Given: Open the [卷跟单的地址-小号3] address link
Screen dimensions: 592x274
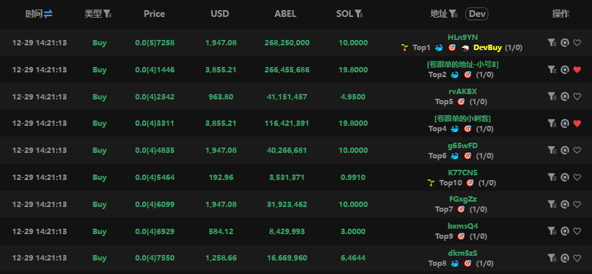Looking at the screenshot, I should (463, 64).
